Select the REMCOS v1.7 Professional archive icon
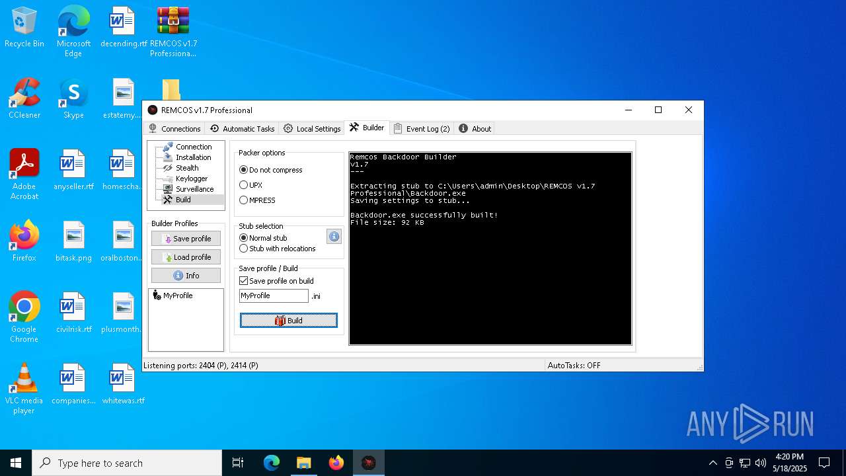This screenshot has height=476, width=846. click(x=173, y=31)
